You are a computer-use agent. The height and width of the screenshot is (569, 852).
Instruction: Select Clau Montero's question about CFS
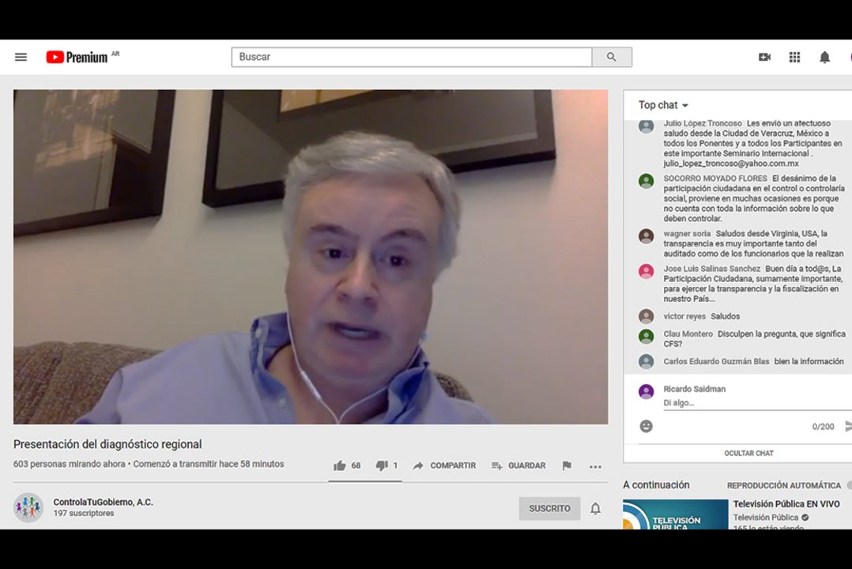[754, 338]
